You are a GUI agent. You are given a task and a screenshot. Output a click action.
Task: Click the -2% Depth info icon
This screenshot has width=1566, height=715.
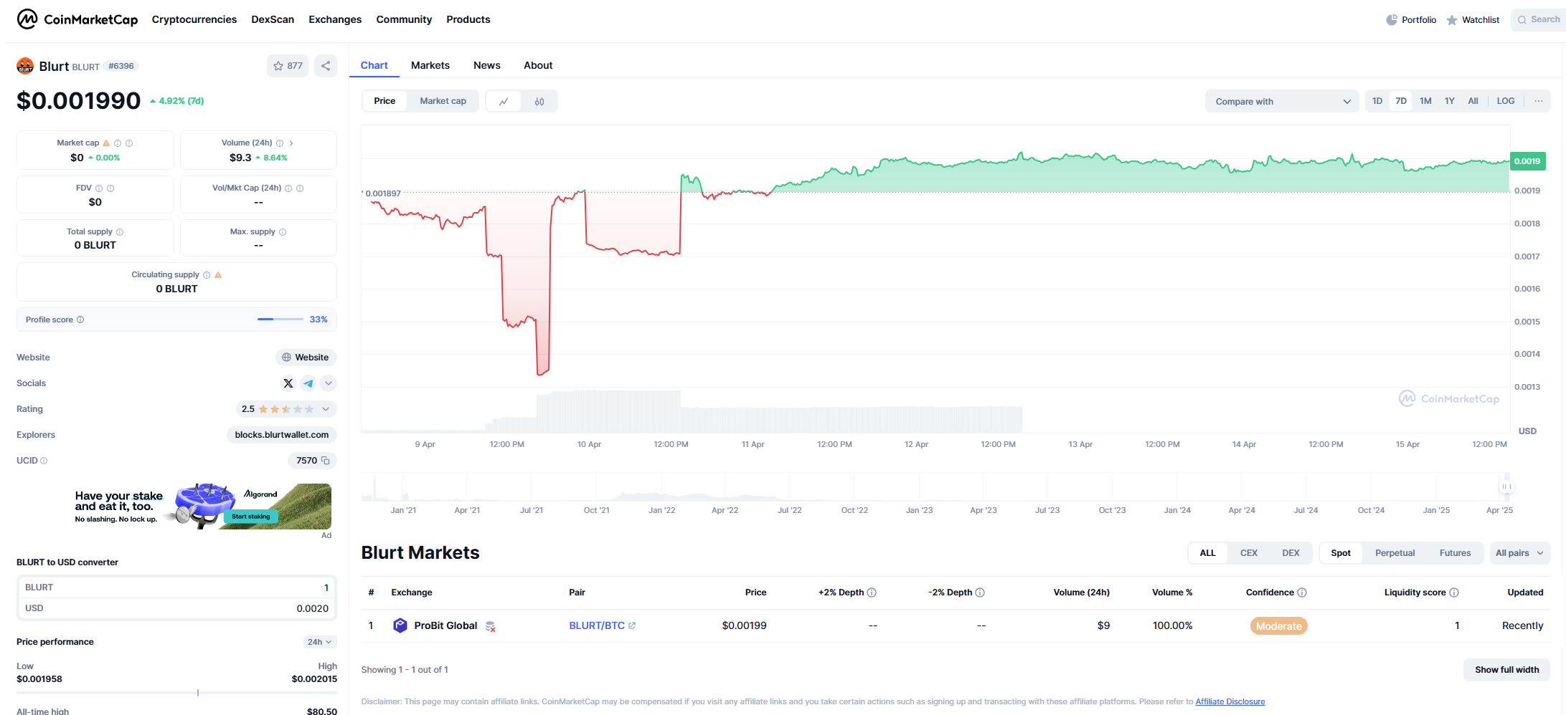point(980,592)
